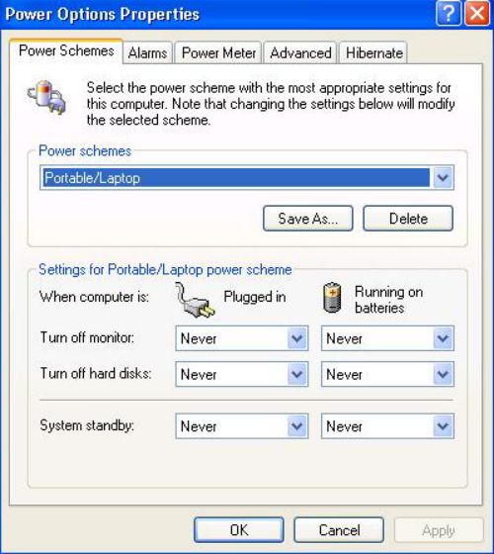The height and width of the screenshot is (554, 494).
Task: Click the title bar help question mark icon
Action: click(x=449, y=13)
